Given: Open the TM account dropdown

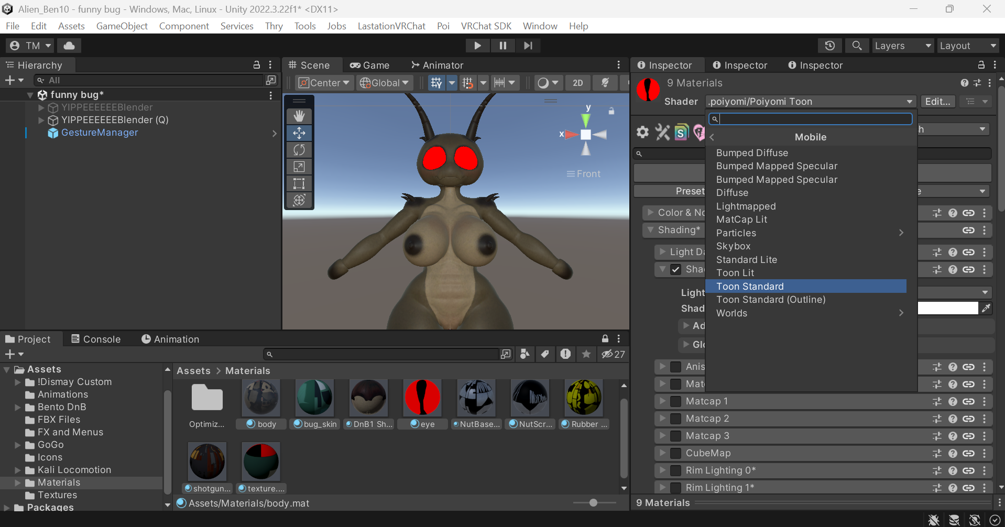Looking at the screenshot, I should tap(30, 46).
